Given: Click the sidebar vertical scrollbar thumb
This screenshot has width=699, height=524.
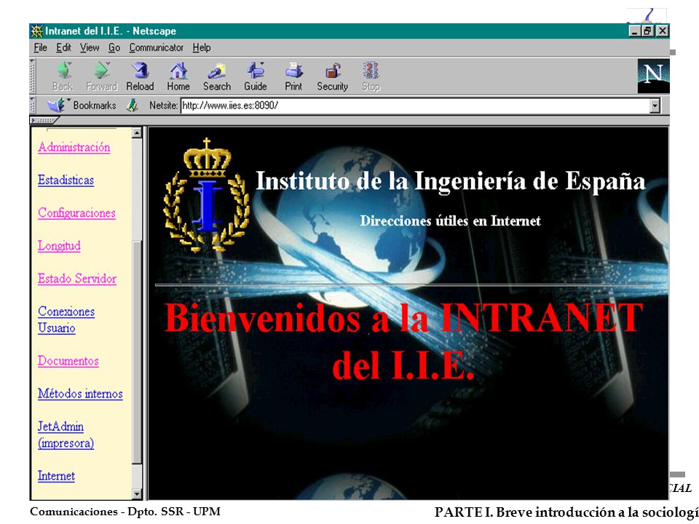Looking at the screenshot, I should pyautogui.click(x=137, y=352).
